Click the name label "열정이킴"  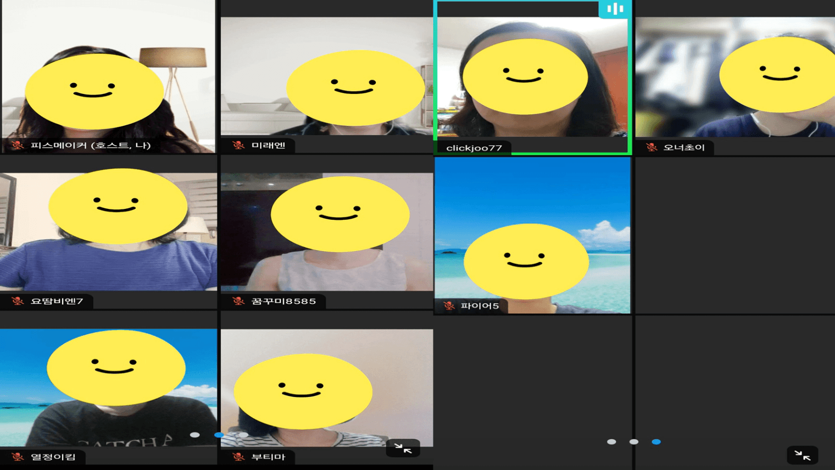53,457
